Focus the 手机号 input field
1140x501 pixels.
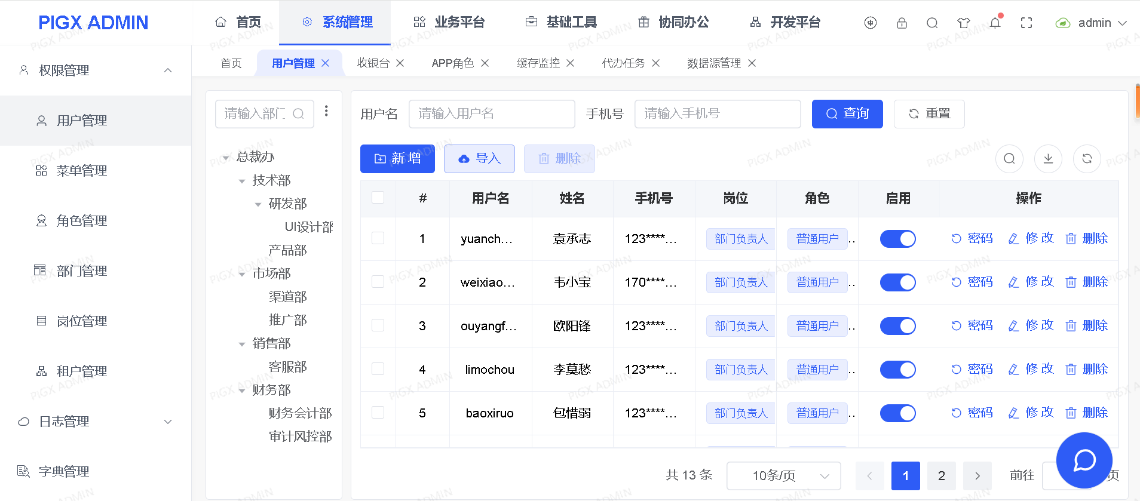coord(718,113)
